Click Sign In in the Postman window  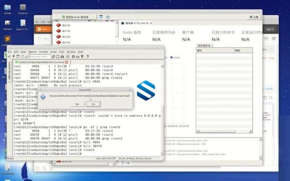tap(270, 29)
